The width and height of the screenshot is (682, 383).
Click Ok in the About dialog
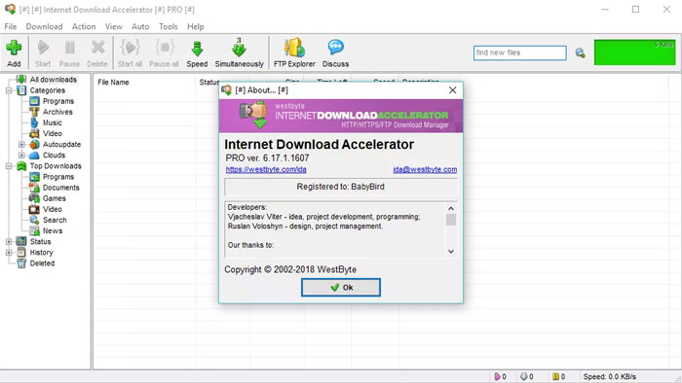[x=341, y=288]
